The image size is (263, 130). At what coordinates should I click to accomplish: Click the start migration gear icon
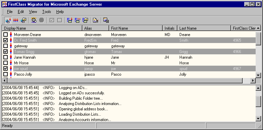(34, 20)
